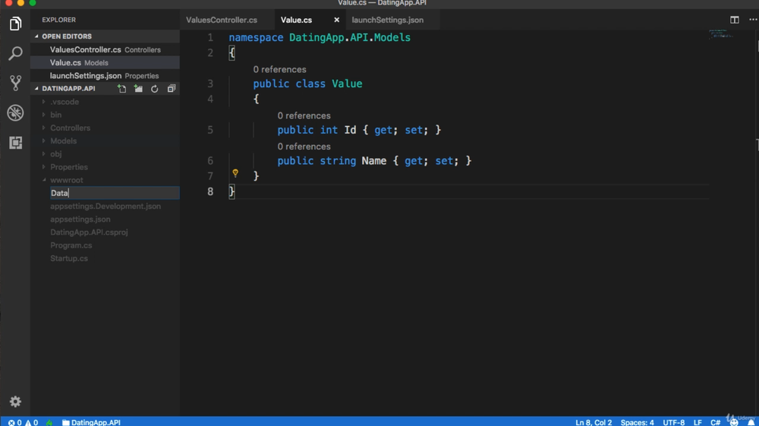Expand the Properties folder
Image resolution: width=759 pixels, height=426 pixels.
click(x=69, y=167)
